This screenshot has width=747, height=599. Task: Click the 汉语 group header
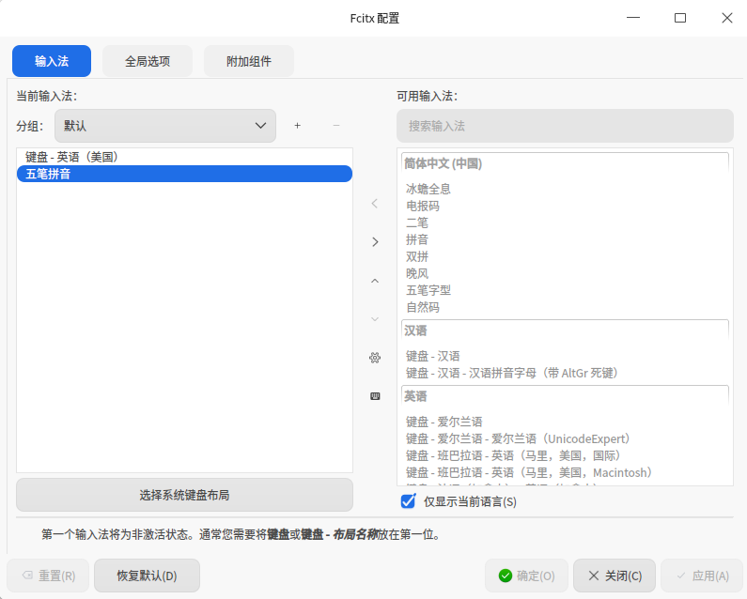point(565,330)
